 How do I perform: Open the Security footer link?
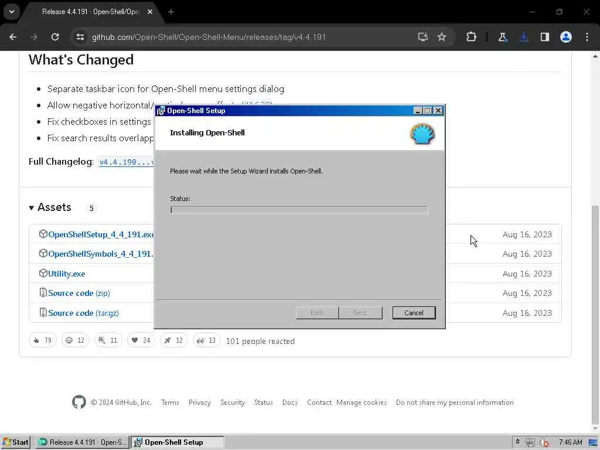233,403
